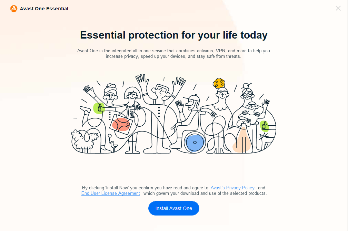Click the Avast One description paragraph

pos(173,53)
